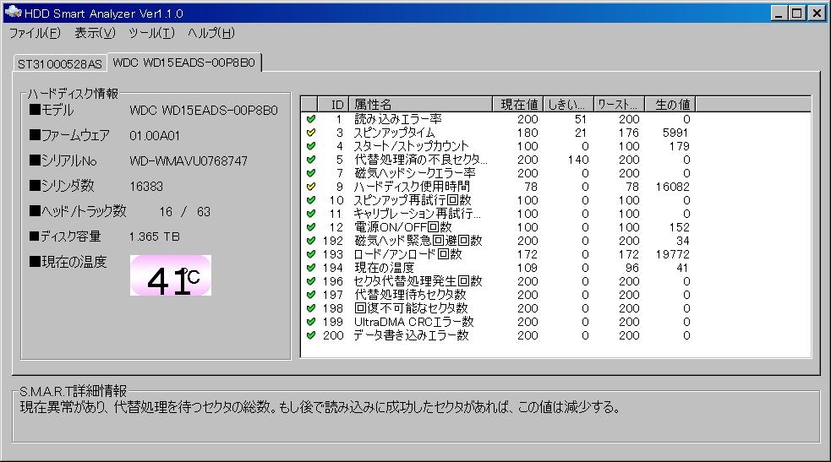Click status icon for 回復不可能なセクタ数
Screen dimensions: 831x462
point(311,308)
